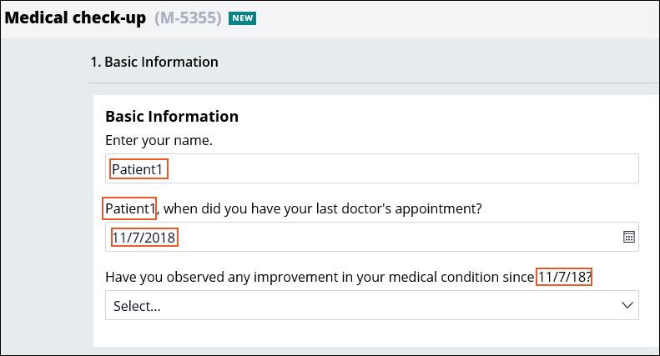Click the green NEW status badge

(242, 18)
